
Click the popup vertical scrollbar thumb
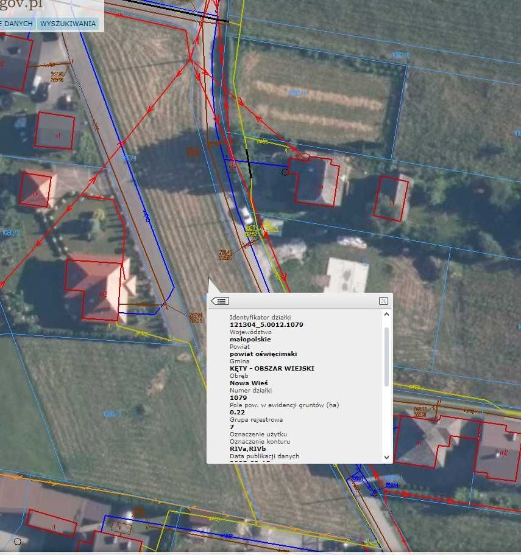pyautogui.click(x=387, y=357)
